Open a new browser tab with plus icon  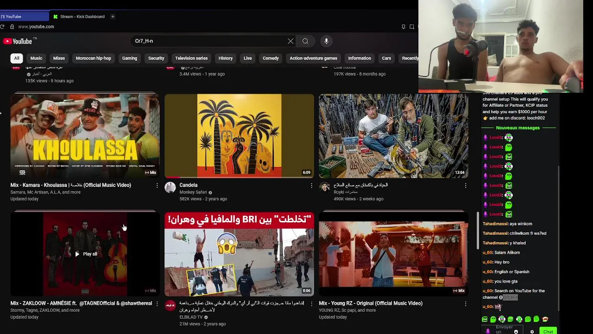click(x=113, y=17)
